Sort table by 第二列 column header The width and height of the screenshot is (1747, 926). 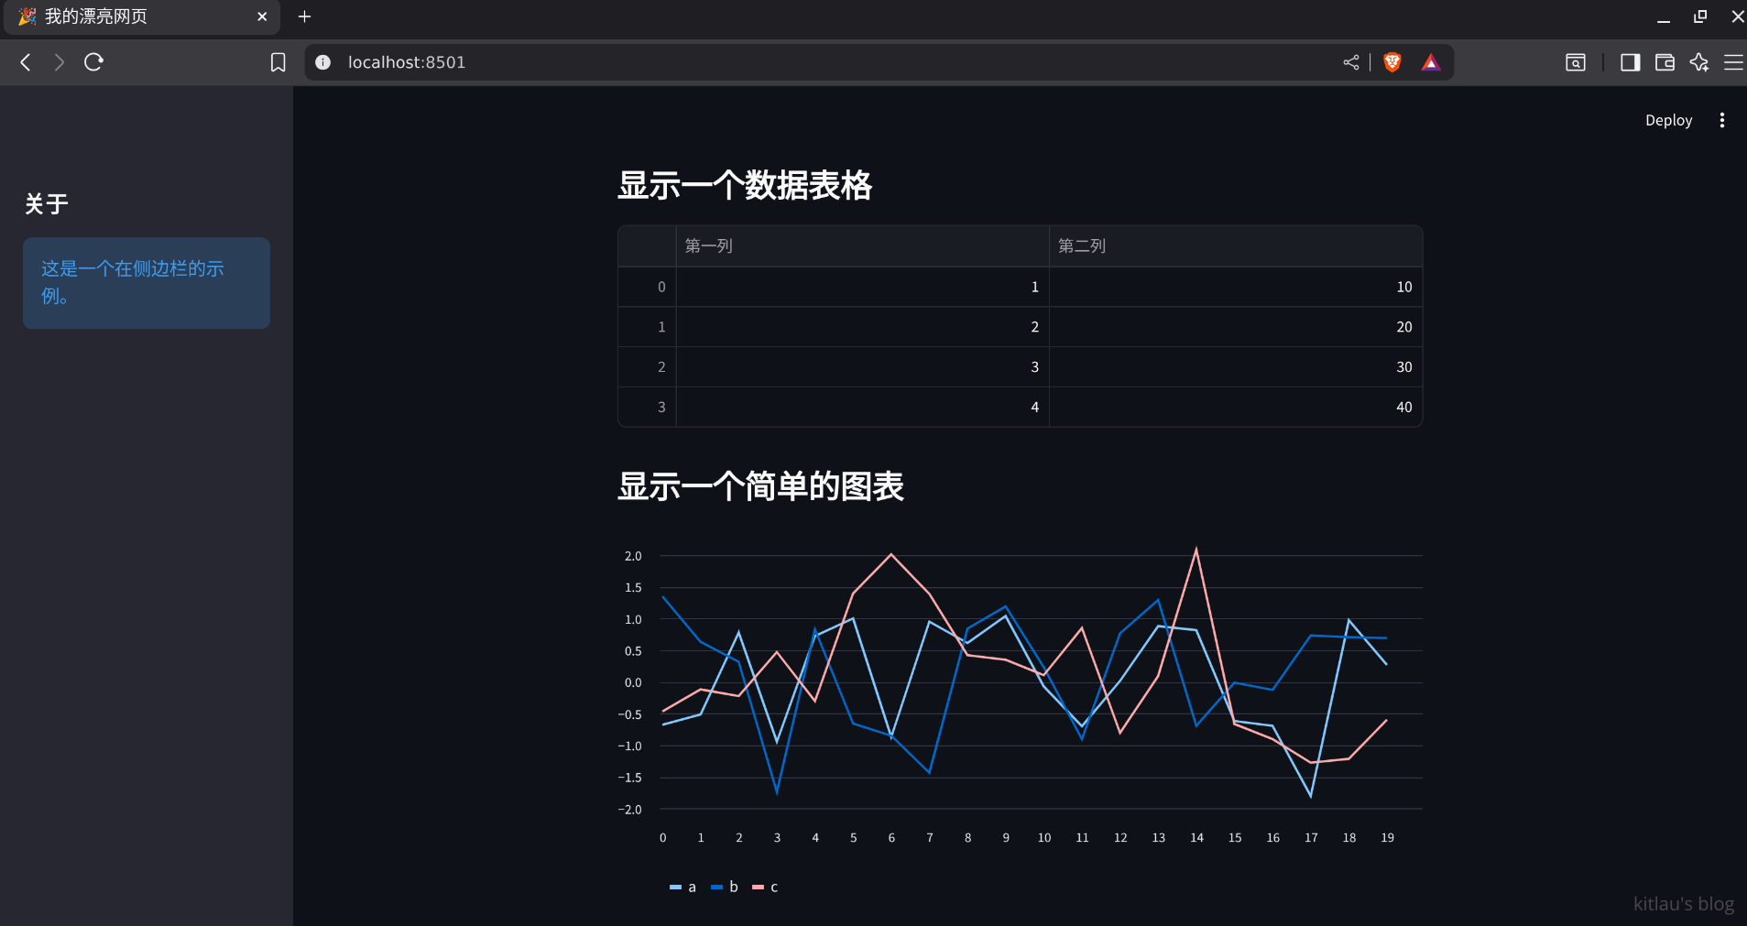(x=1234, y=245)
